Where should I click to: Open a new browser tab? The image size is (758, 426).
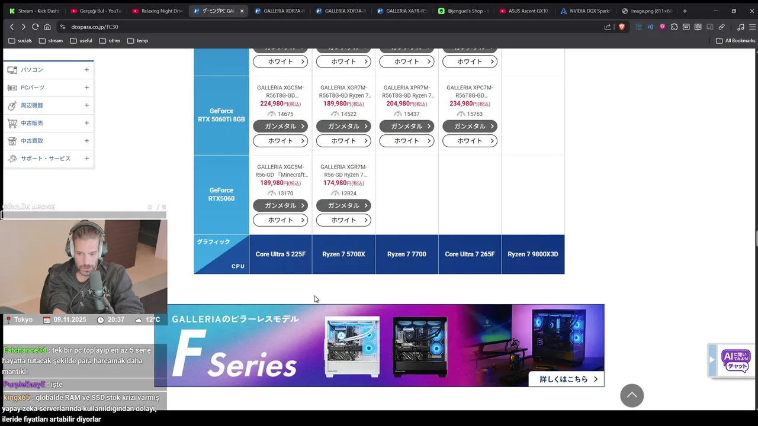click(x=685, y=11)
